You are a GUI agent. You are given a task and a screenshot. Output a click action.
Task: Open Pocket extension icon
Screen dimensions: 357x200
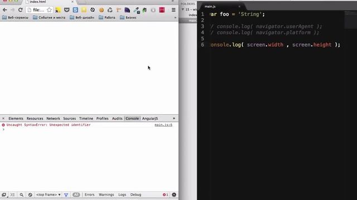[66, 10]
